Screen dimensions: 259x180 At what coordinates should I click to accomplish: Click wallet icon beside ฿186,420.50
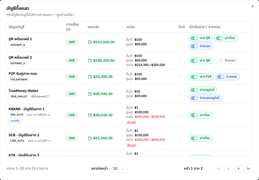click(90, 61)
